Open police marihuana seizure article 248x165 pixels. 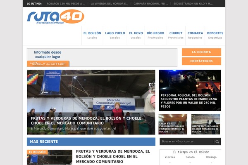coord(190,90)
